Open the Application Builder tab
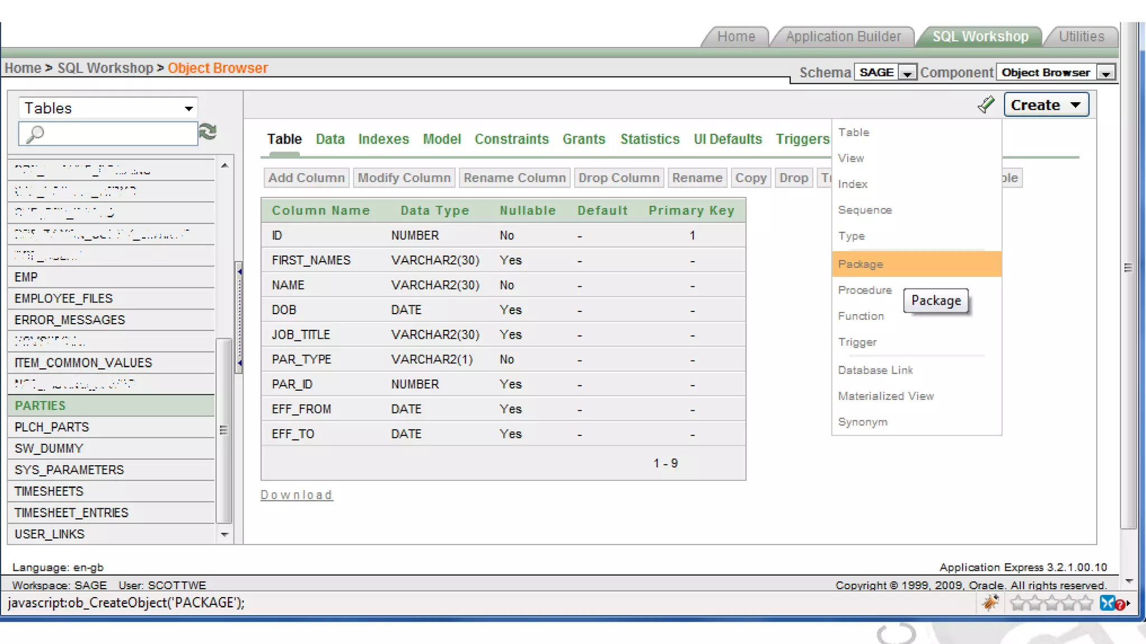 (x=843, y=37)
